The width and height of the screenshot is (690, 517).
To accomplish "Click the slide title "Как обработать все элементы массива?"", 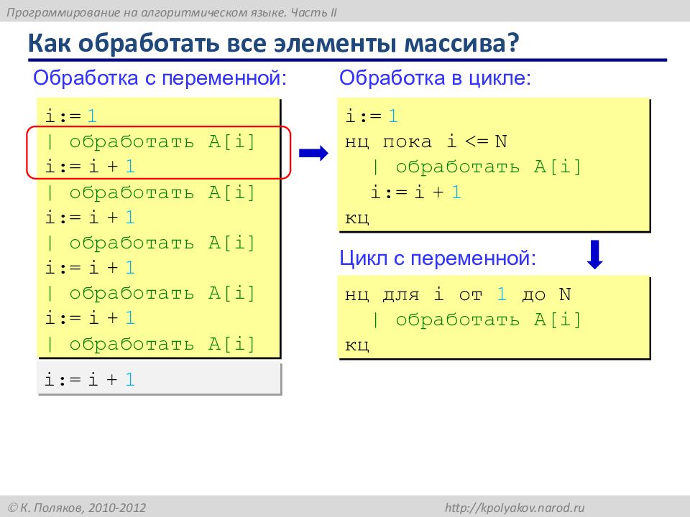I will coord(274,43).
